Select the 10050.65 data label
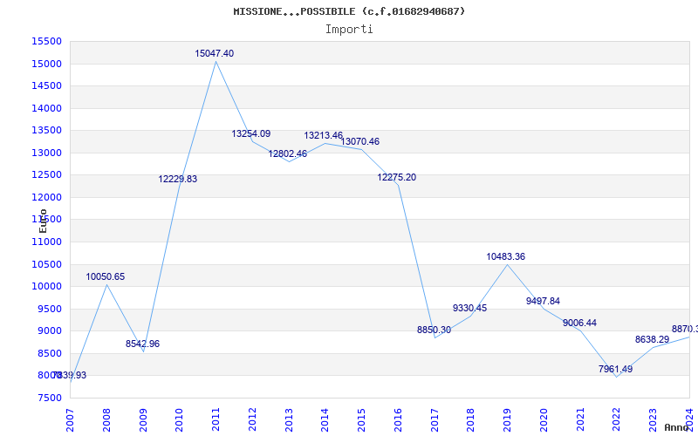 (105, 276)
